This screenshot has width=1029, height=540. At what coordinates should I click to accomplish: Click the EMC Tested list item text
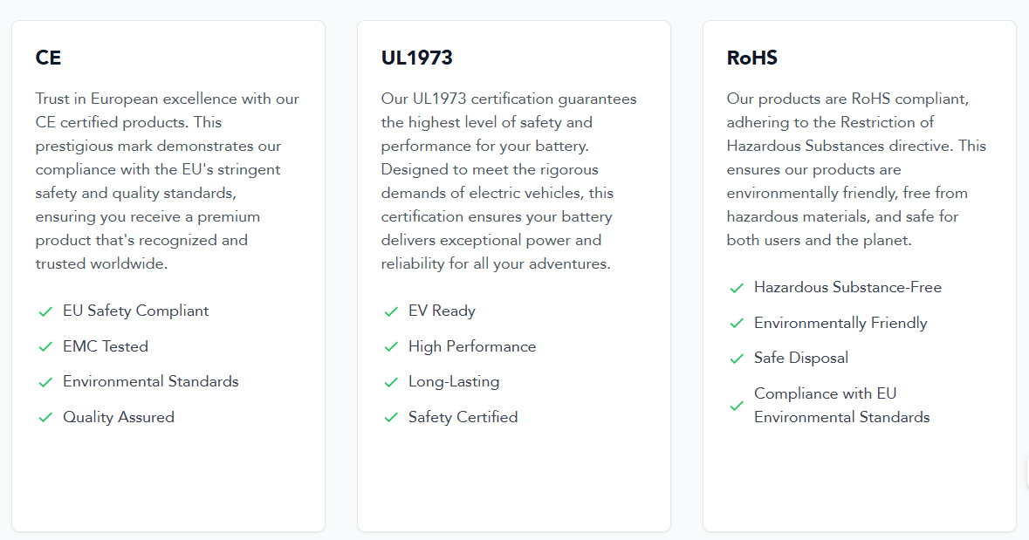[106, 346]
